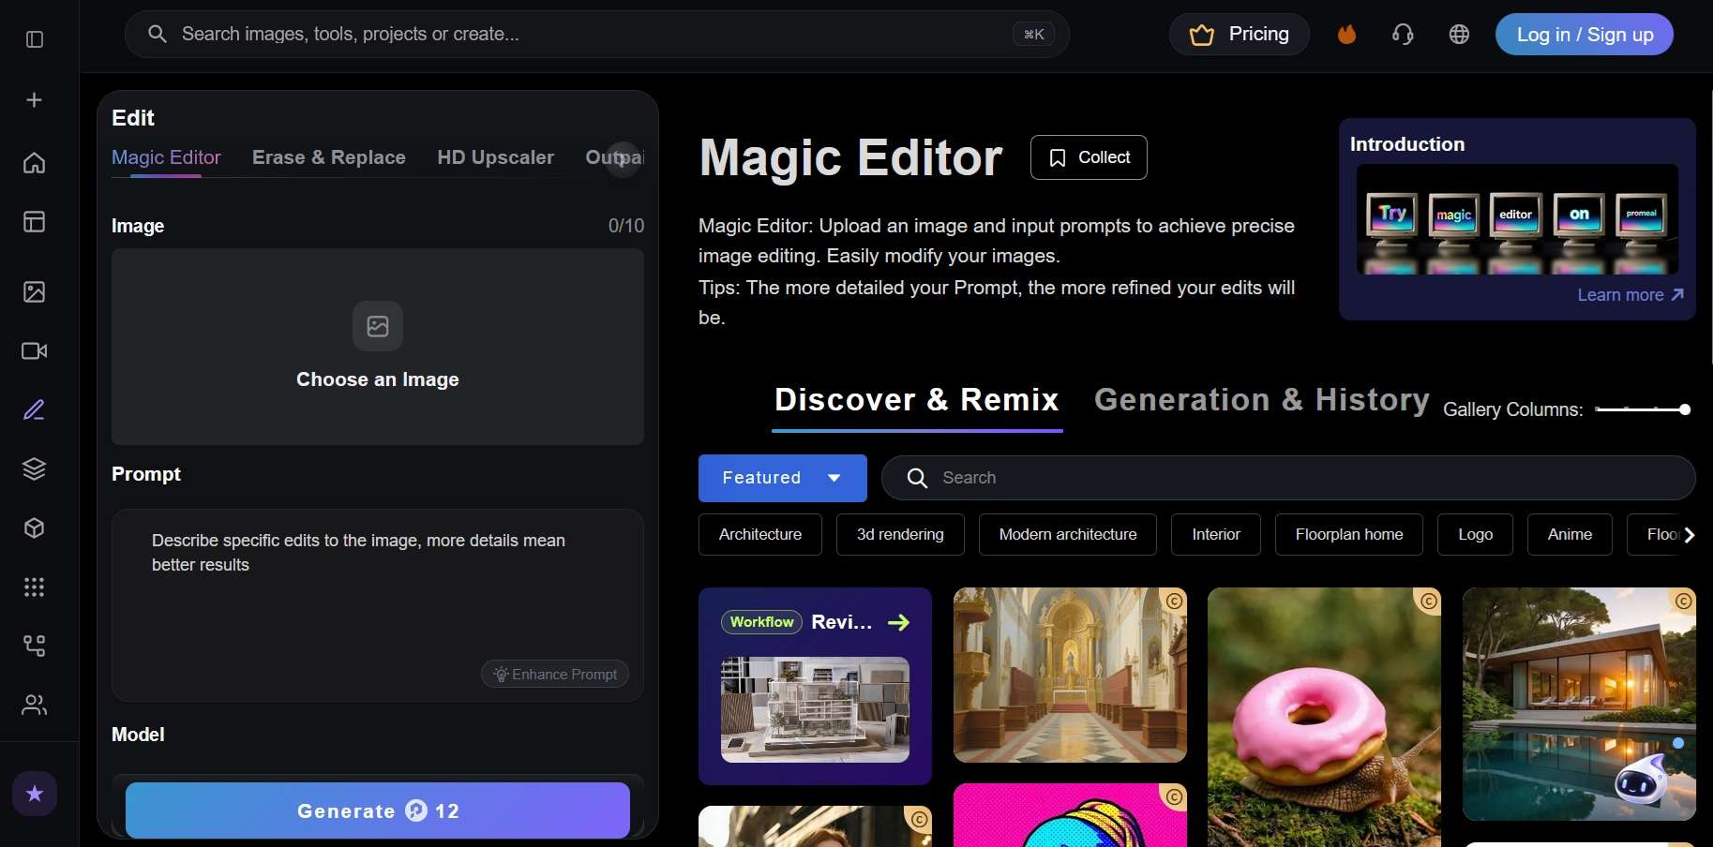The width and height of the screenshot is (1713, 847).
Task: Open the video camera icon in sidebar
Action: pyautogui.click(x=35, y=351)
